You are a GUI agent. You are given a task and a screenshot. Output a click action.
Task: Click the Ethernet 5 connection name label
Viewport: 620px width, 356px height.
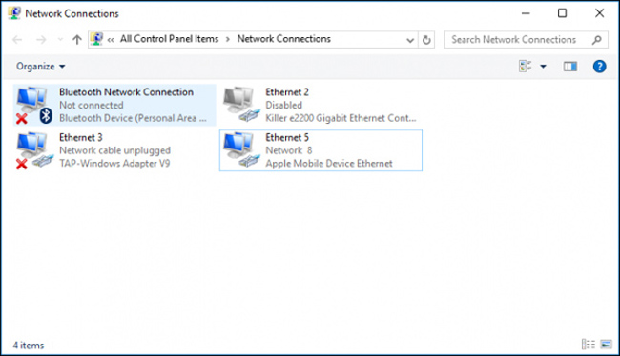287,137
